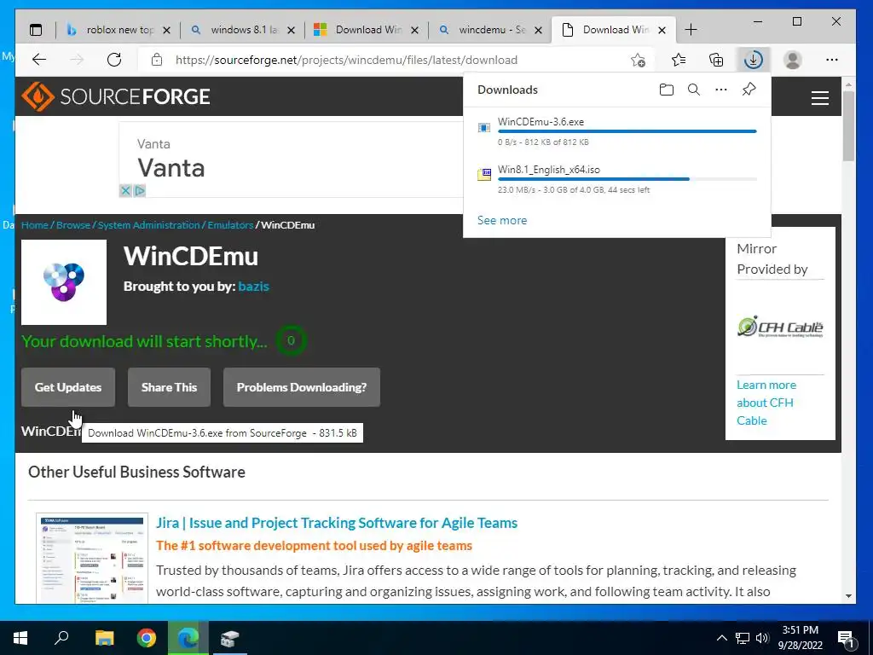873x655 pixels.
Task: Open Collections
Action: pyautogui.click(x=716, y=60)
